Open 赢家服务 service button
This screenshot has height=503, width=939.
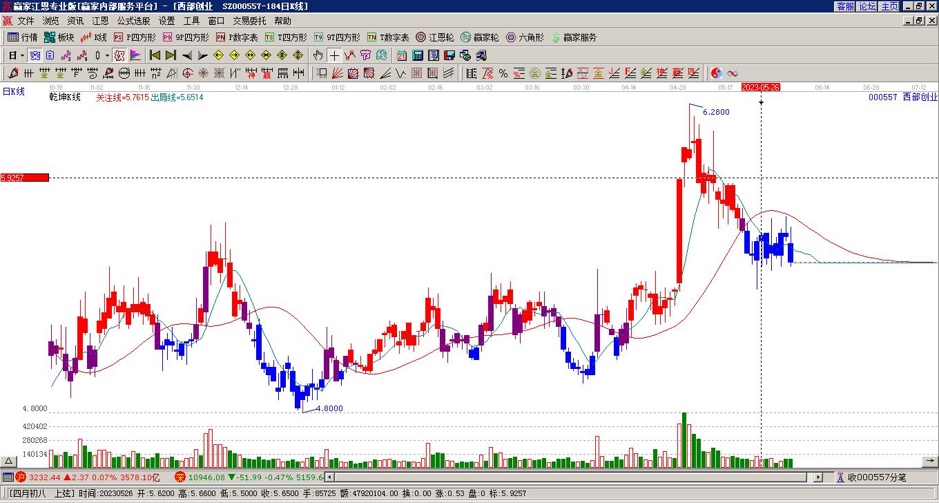point(574,37)
